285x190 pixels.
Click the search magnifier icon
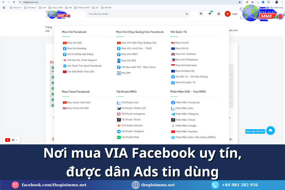[x=187, y=14]
